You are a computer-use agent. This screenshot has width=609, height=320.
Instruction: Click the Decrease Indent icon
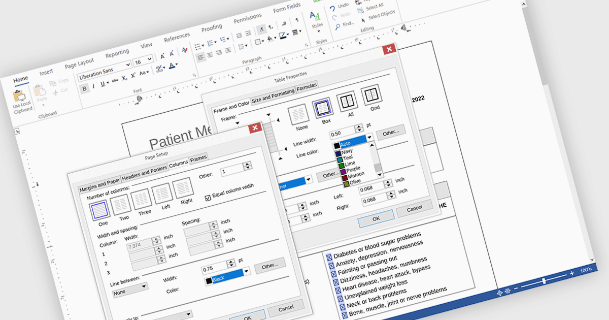click(239, 36)
